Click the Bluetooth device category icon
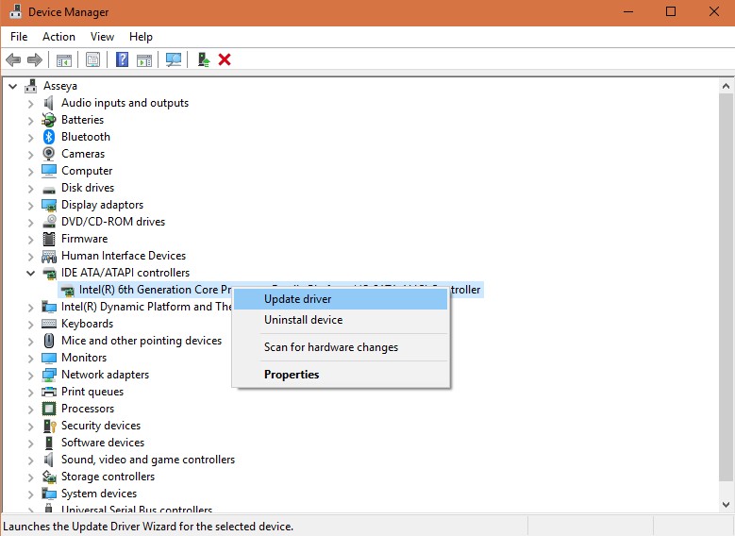 click(x=49, y=137)
